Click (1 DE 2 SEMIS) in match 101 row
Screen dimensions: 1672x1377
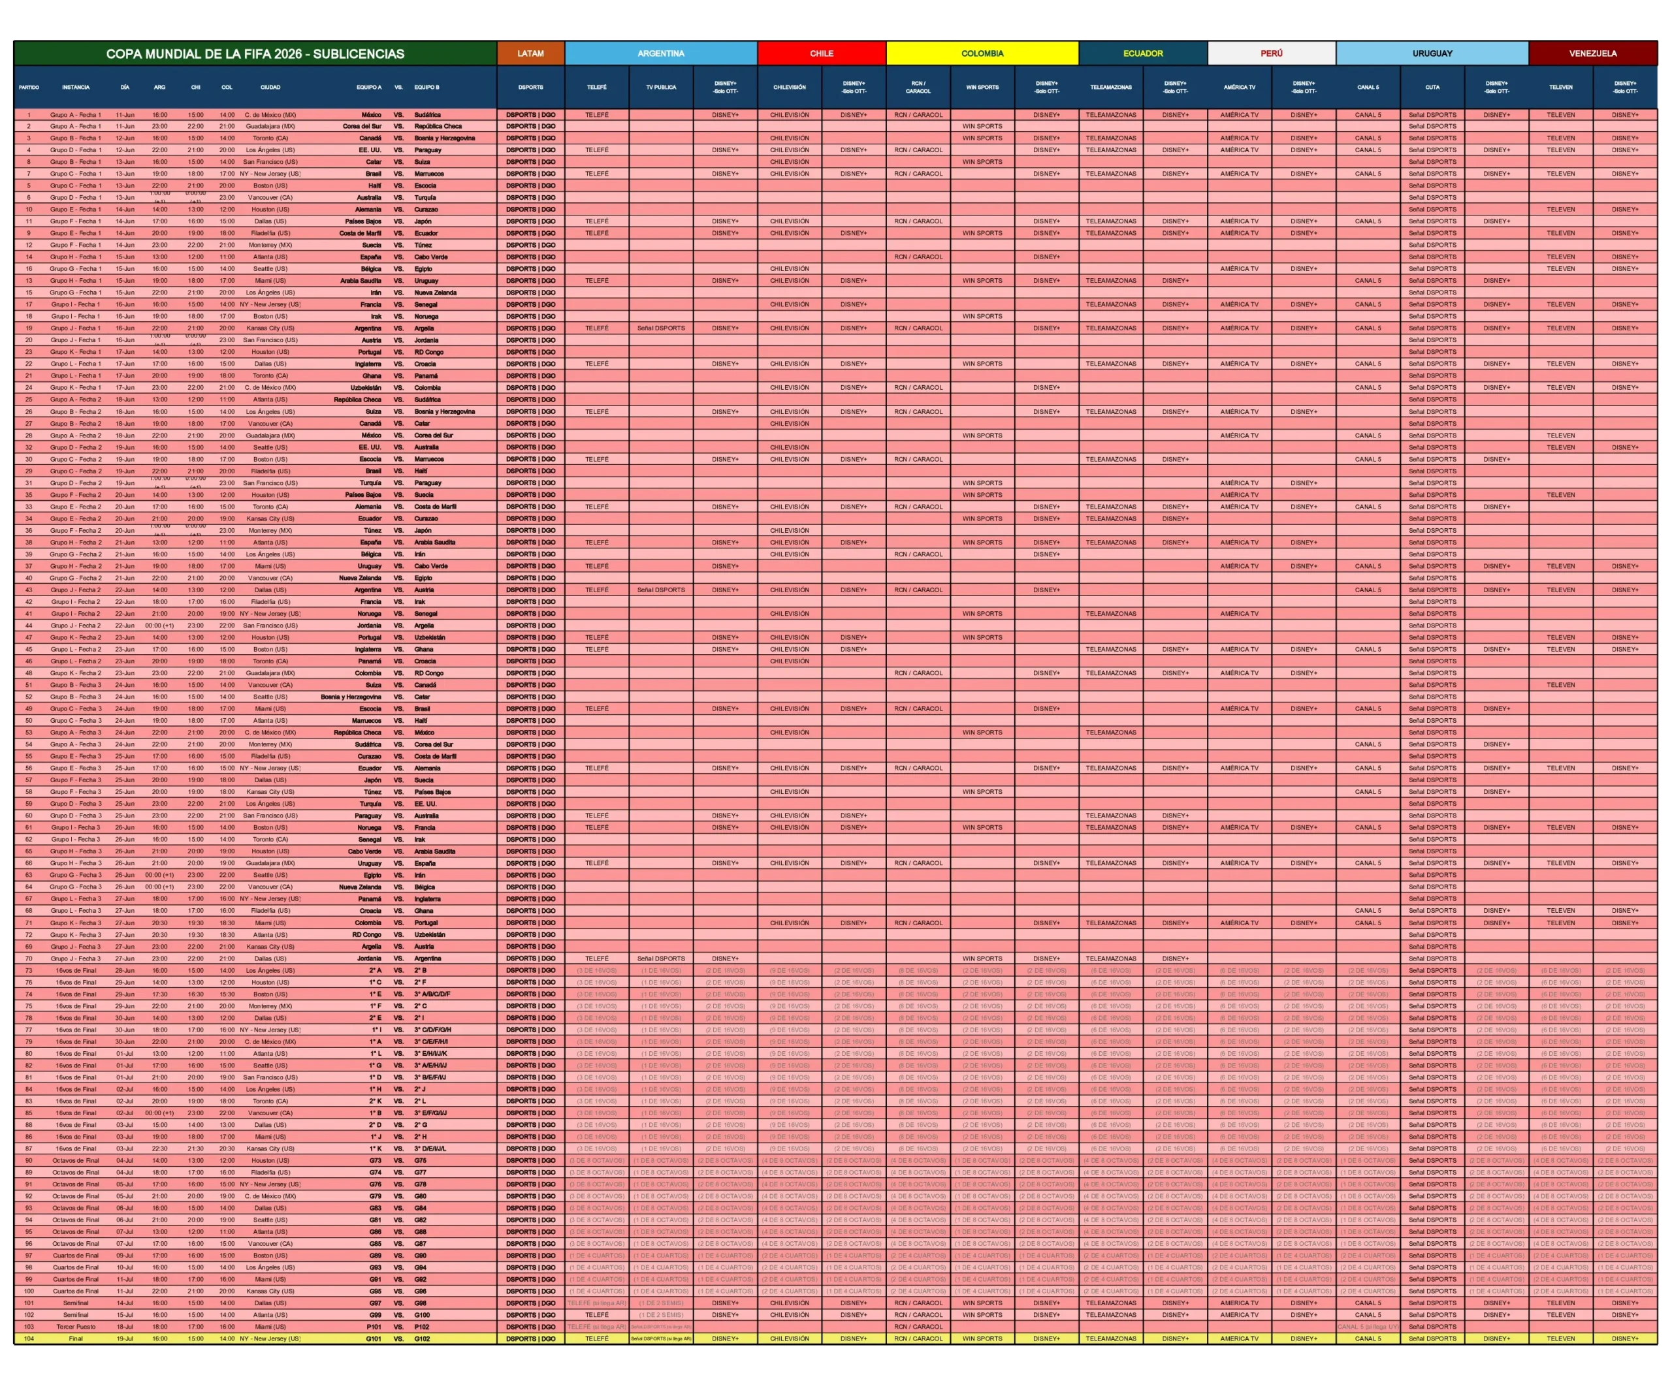coord(661,1303)
